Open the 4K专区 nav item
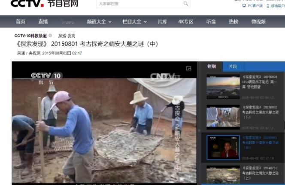This screenshot has height=185, width=285. (x=185, y=21)
